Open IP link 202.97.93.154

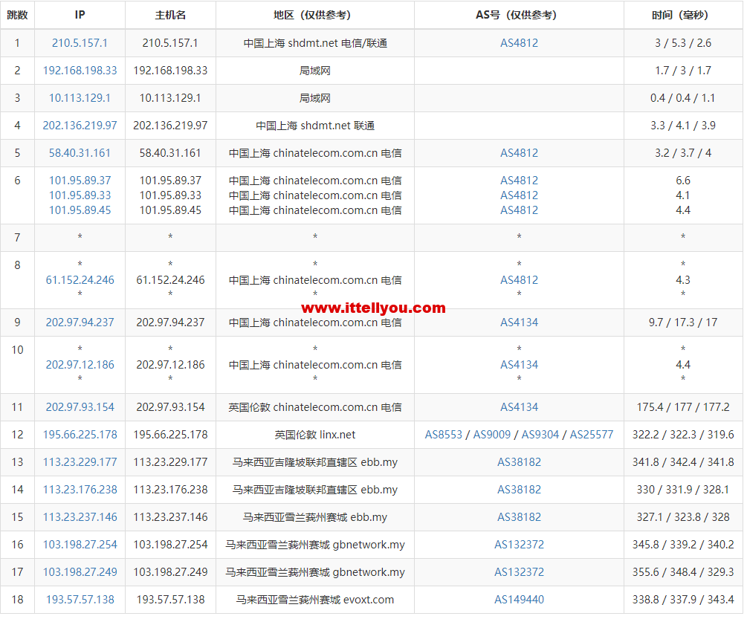(x=80, y=407)
